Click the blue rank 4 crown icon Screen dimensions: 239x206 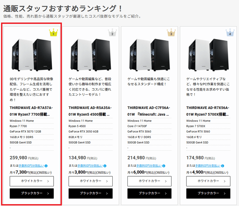(x=230, y=33)
